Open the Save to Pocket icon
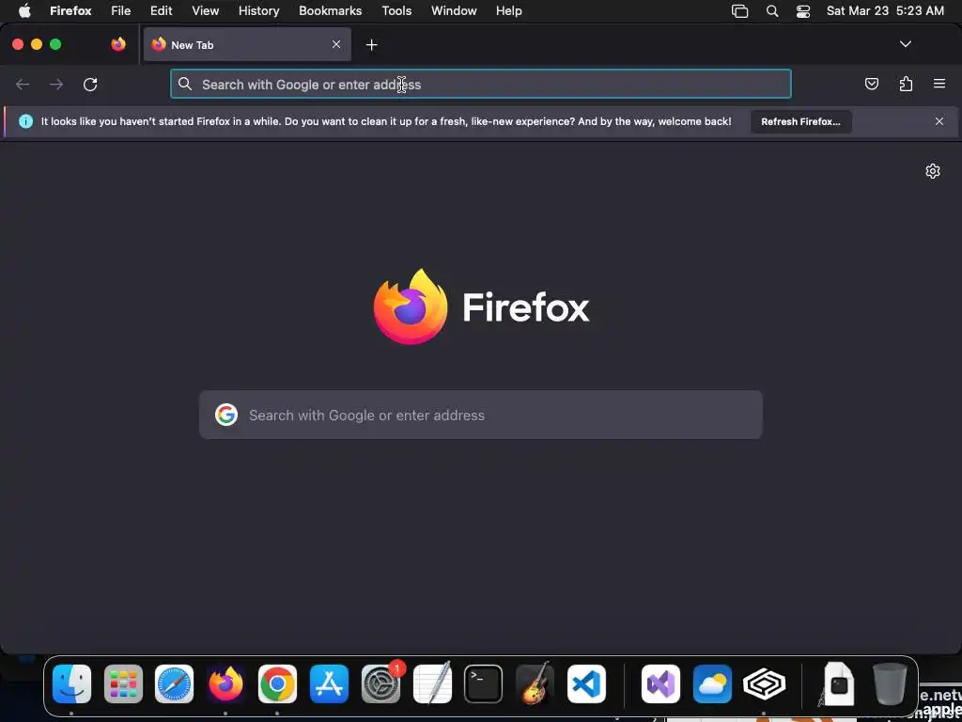Screen dimensions: 962x722 click(871, 84)
